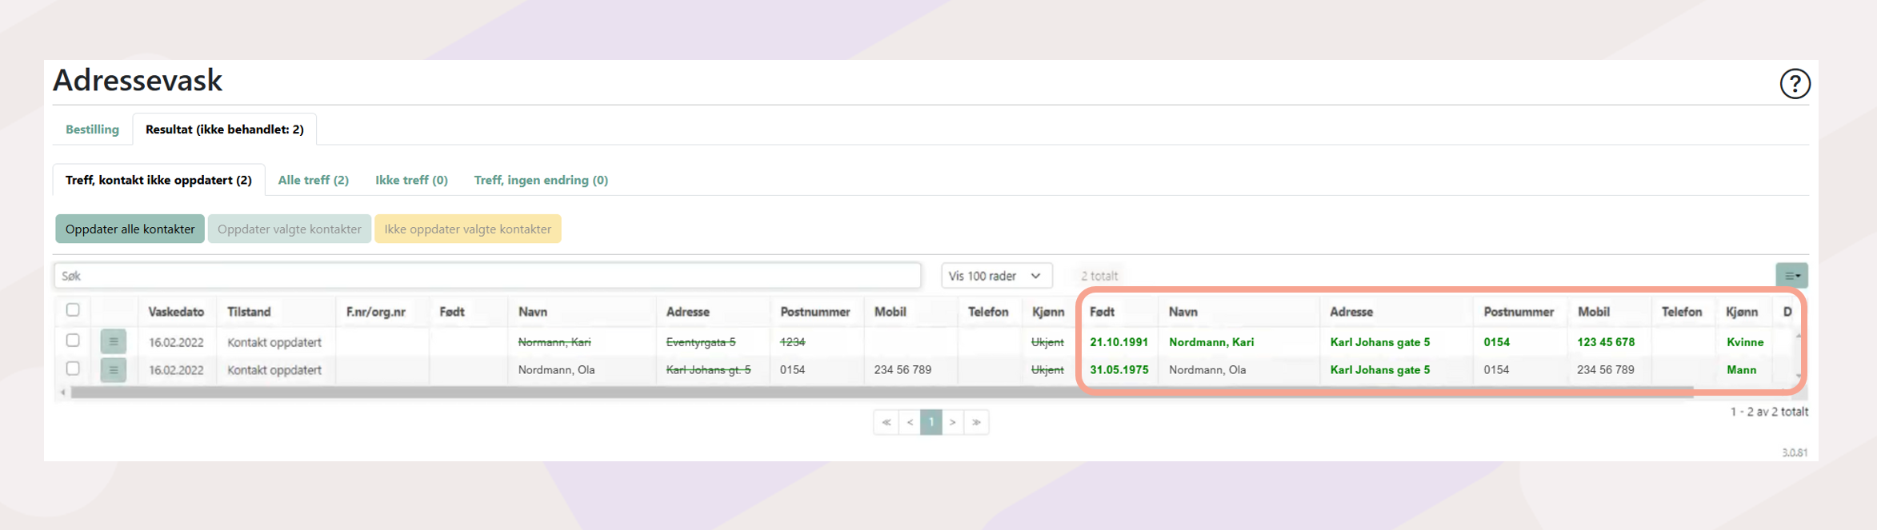1877x530 pixels.
Task: Click the horizontal scrollbar left arrow
Action: [63, 393]
